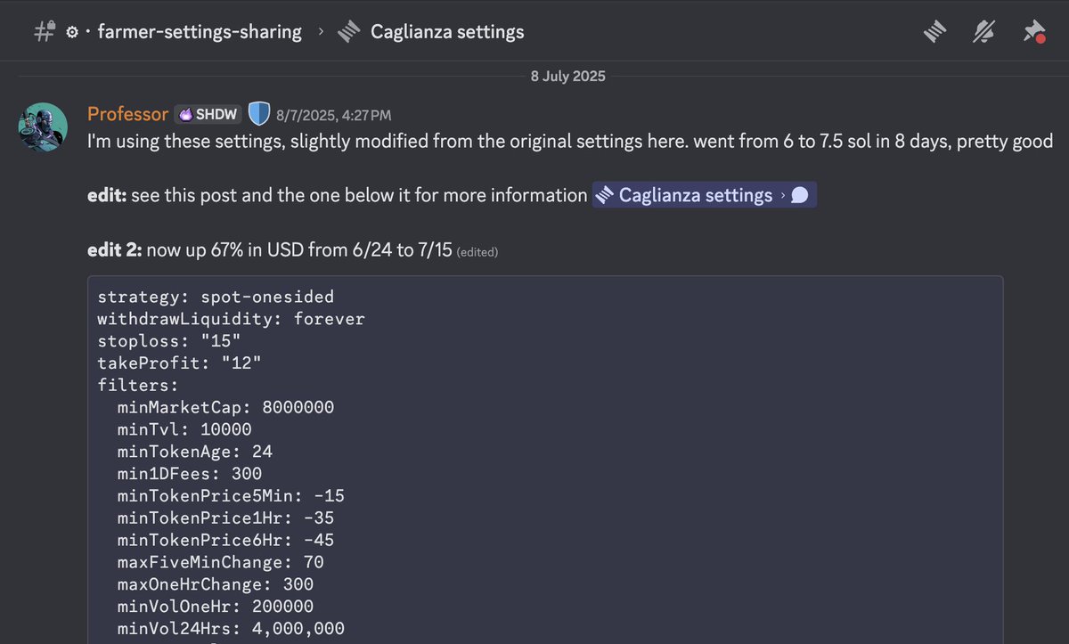The height and width of the screenshot is (644, 1069).
Task: Click the 'filters:' code line
Action: (x=138, y=385)
